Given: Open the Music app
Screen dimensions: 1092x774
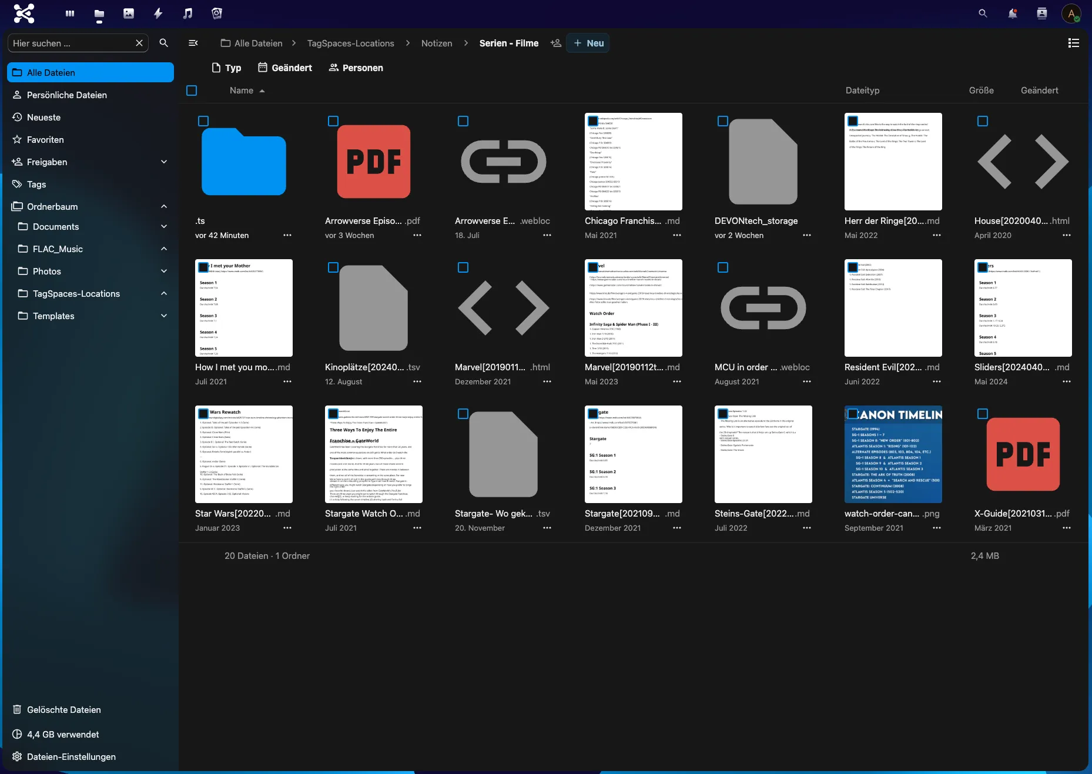Looking at the screenshot, I should [187, 14].
